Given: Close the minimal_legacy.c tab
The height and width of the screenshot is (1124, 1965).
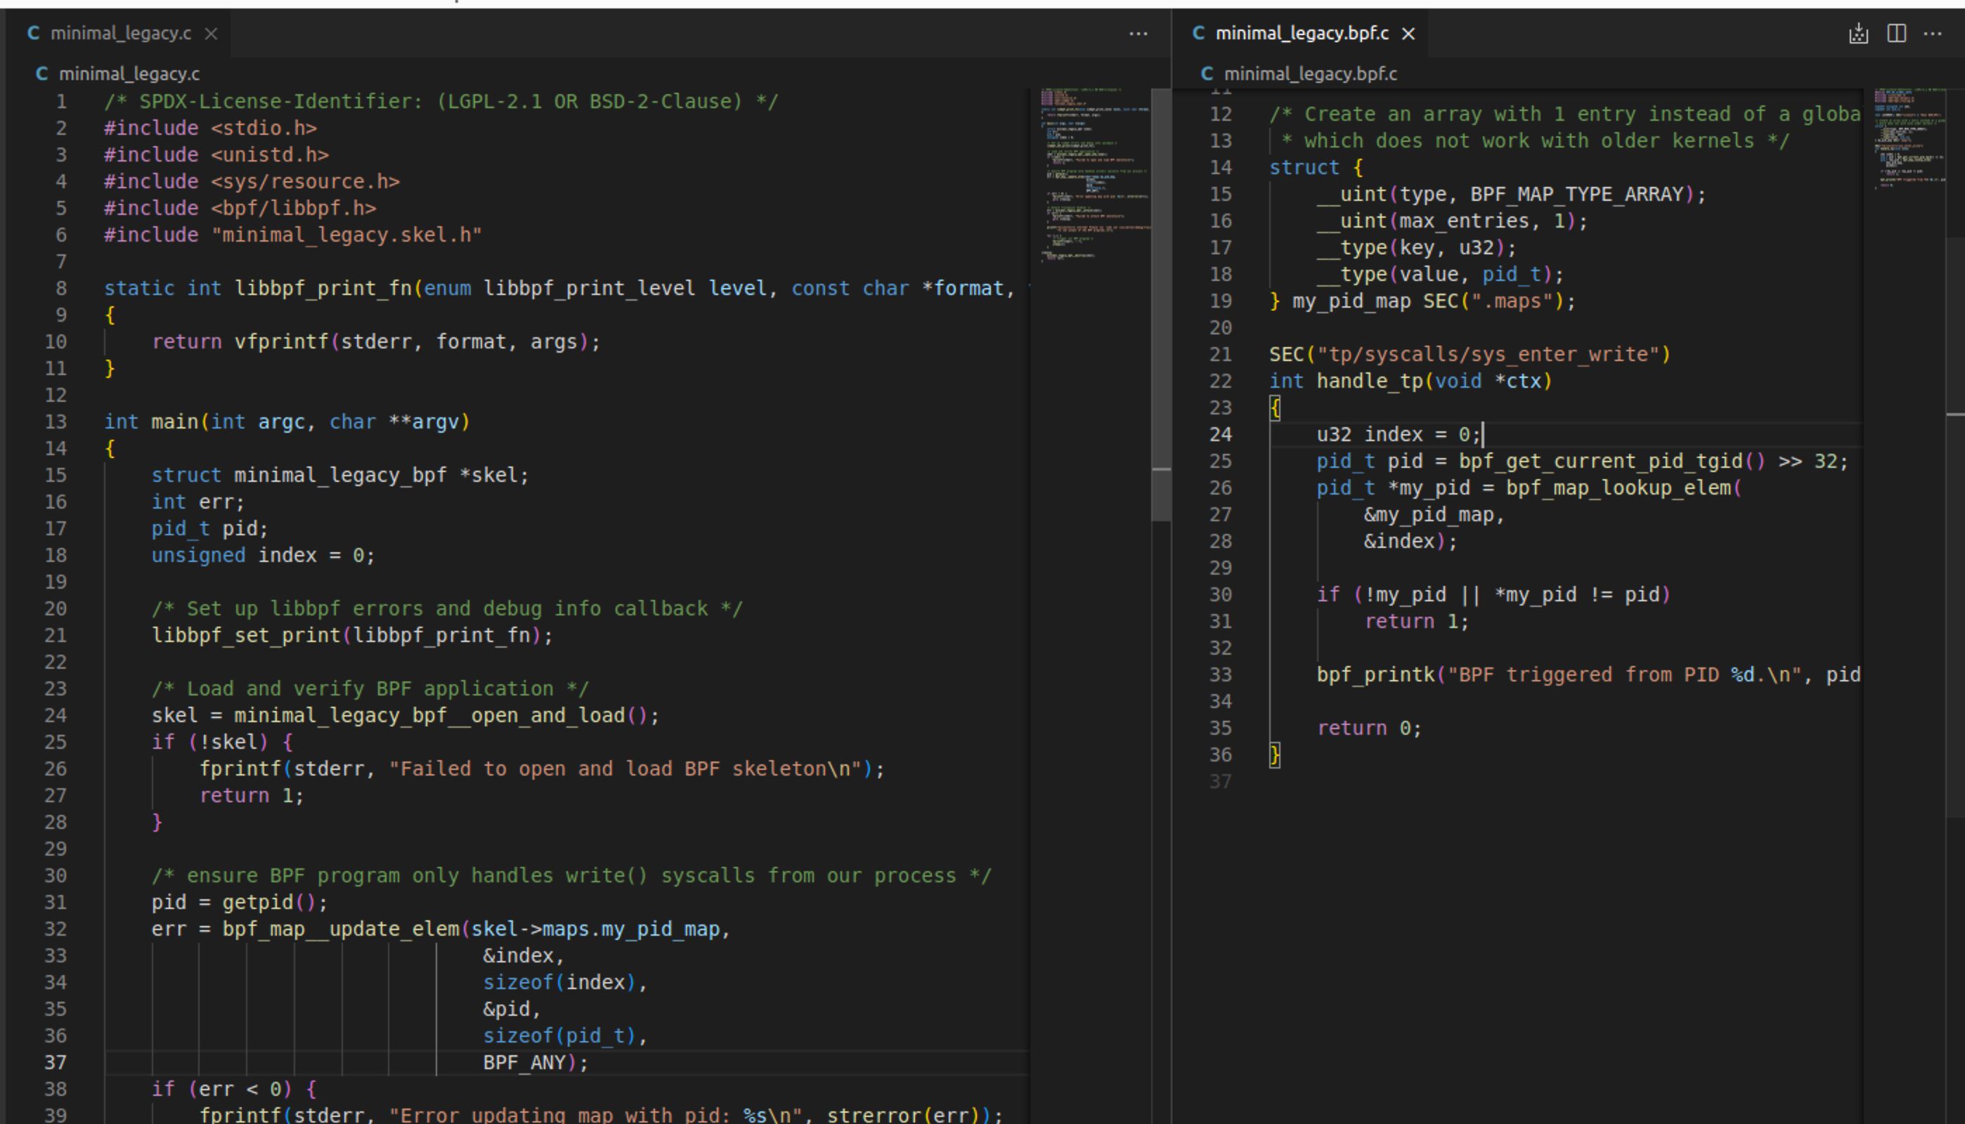Looking at the screenshot, I should [x=211, y=33].
